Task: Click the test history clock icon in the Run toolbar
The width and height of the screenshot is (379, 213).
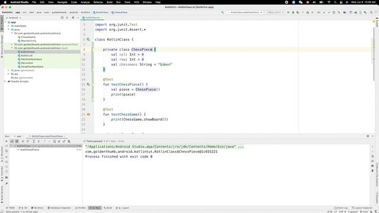Action: (x=54, y=141)
